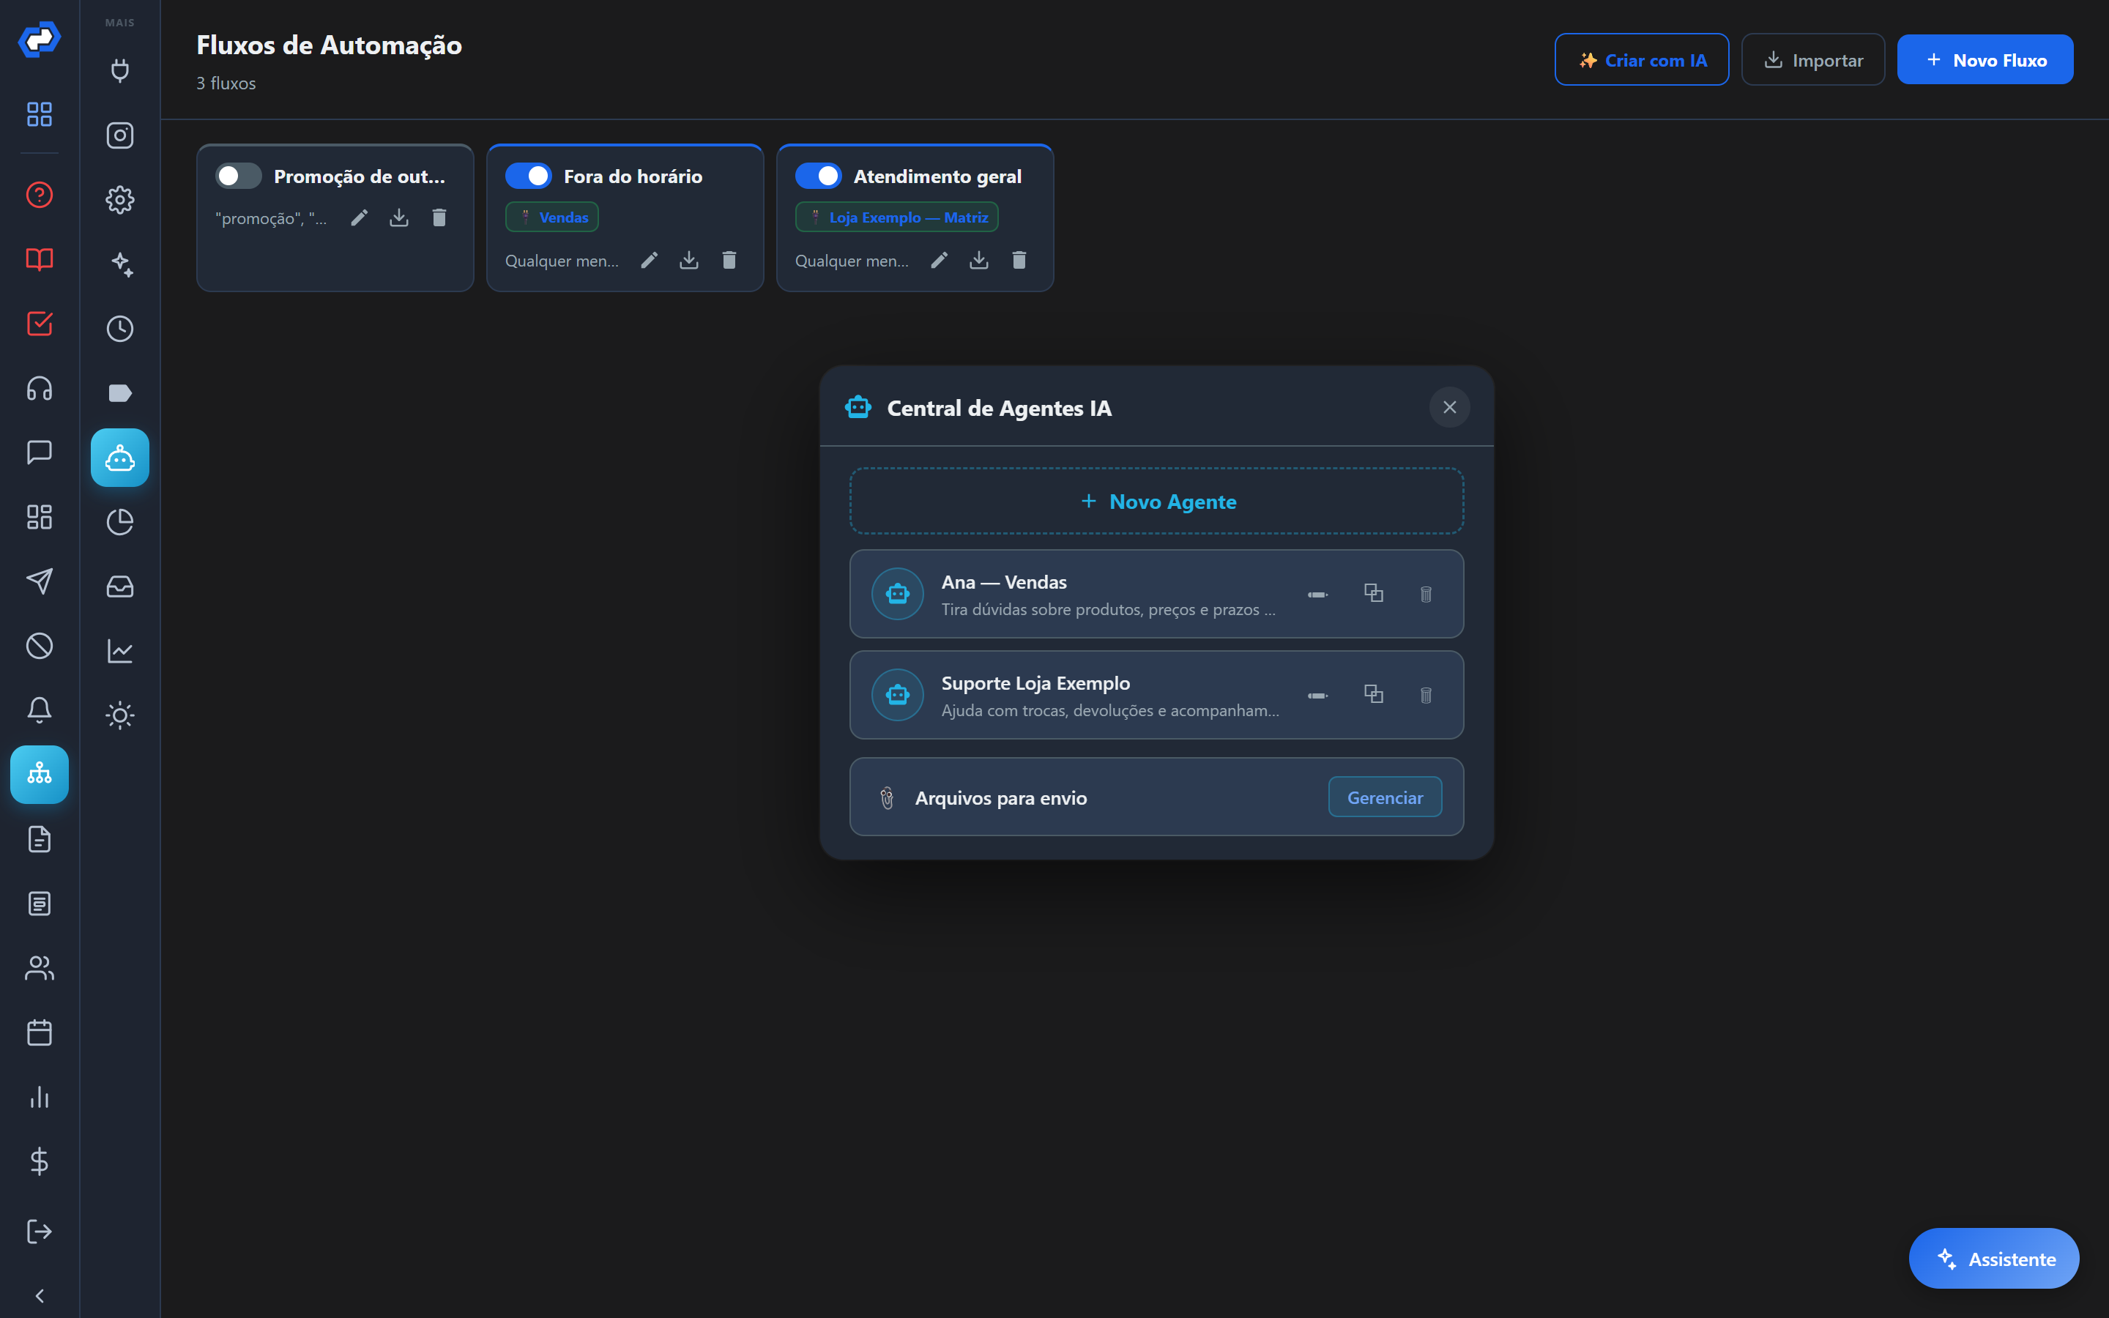Delete the Promoção de out... flow
This screenshot has width=2109, height=1318.
[439, 217]
